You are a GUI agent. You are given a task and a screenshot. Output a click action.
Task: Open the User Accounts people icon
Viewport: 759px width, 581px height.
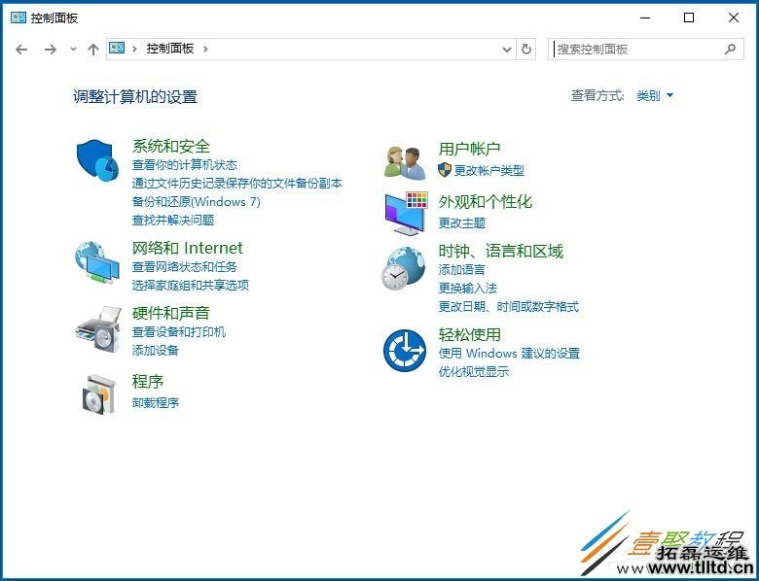pyautogui.click(x=405, y=162)
